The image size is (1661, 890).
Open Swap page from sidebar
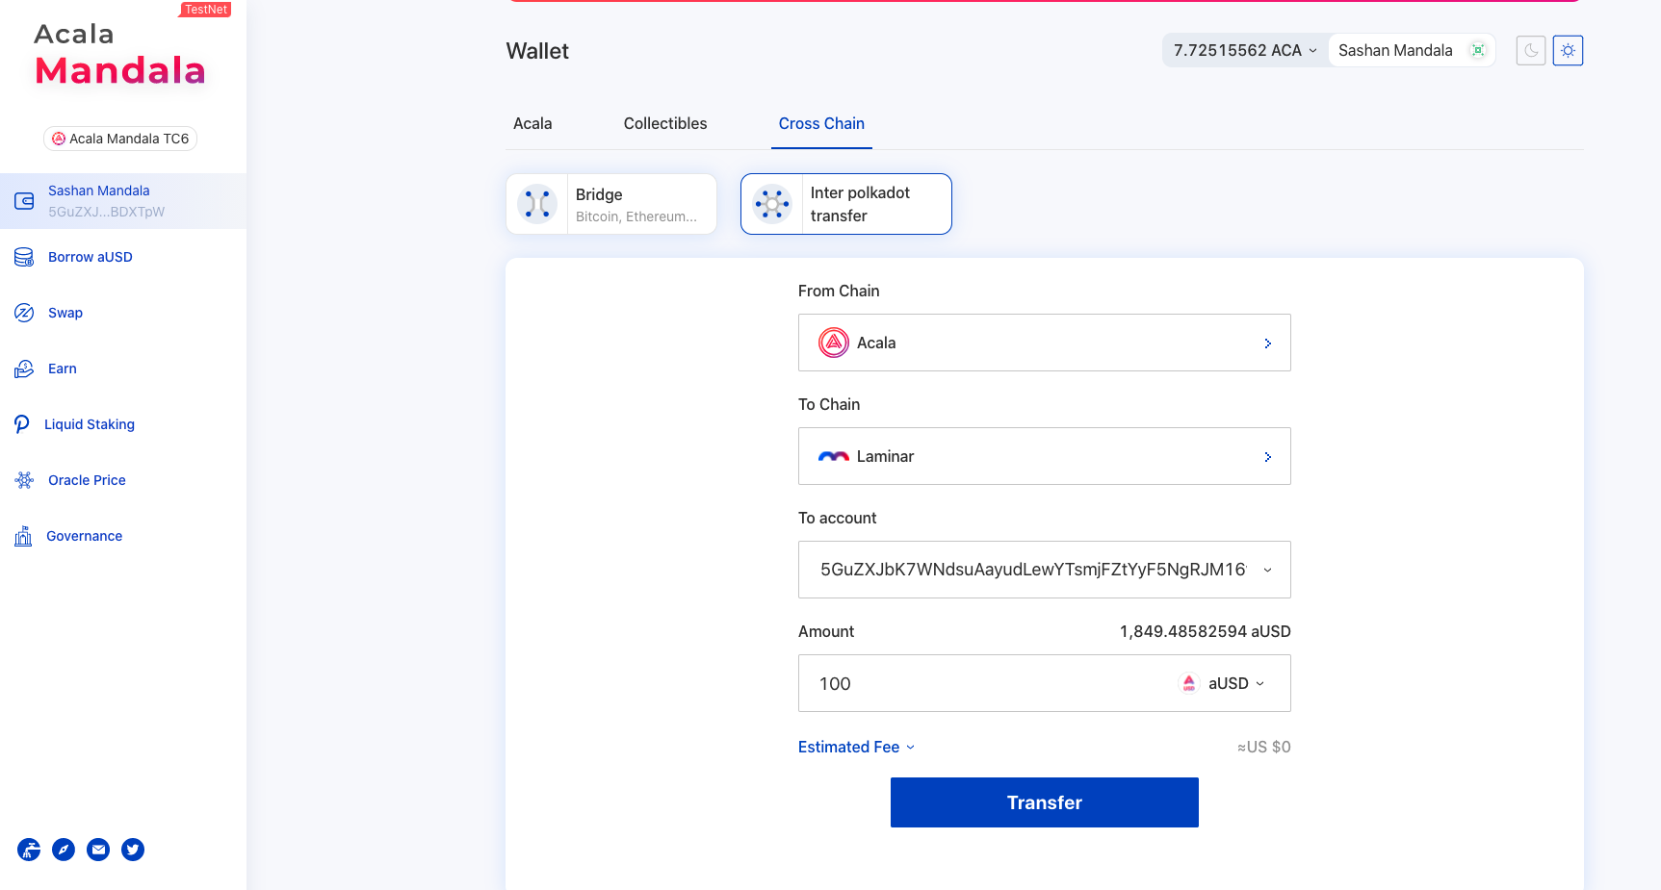(x=65, y=313)
